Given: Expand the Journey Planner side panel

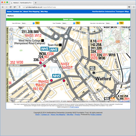Looking at the screenshot, I should click(7, 90).
